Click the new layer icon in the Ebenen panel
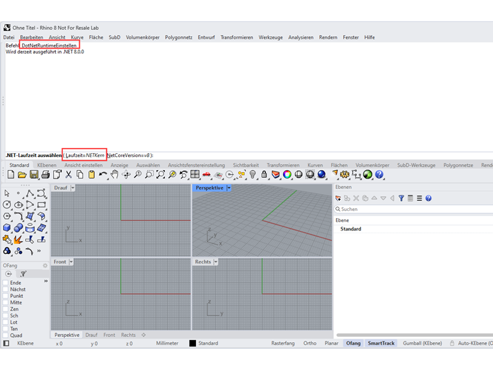 coord(339,198)
